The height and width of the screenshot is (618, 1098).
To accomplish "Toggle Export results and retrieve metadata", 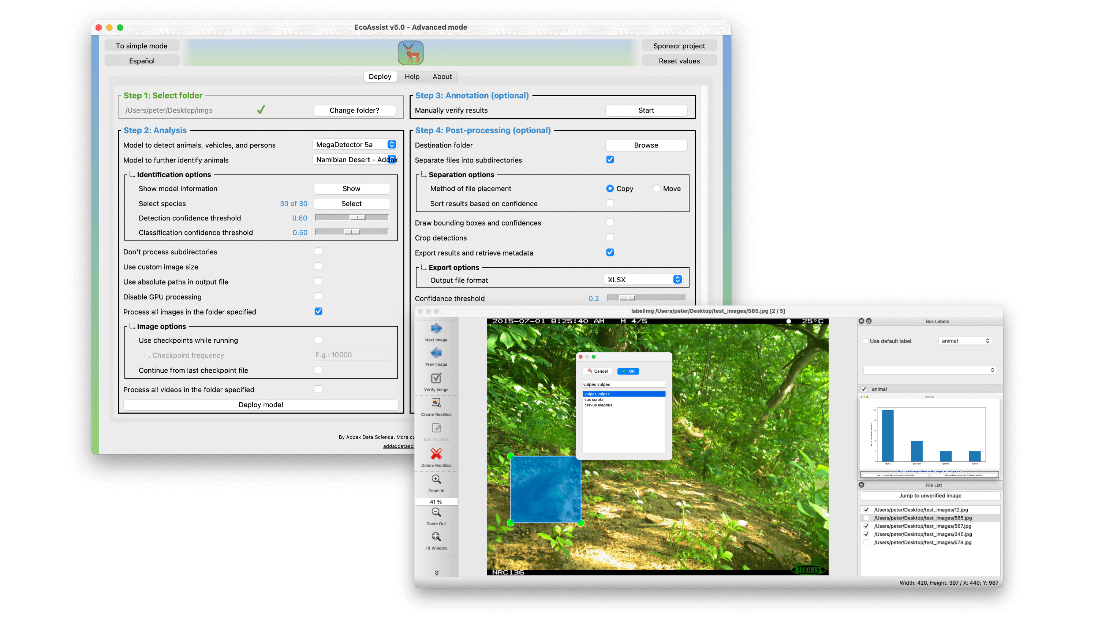I will click(x=610, y=252).
